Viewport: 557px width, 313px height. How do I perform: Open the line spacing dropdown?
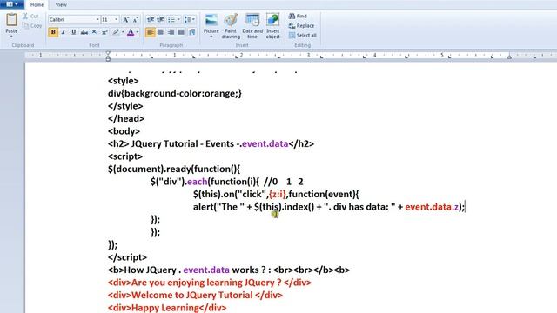(190, 19)
